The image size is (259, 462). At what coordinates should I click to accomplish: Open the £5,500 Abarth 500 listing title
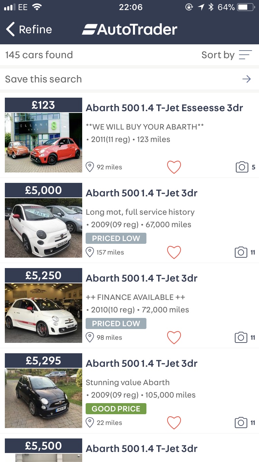[x=142, y=448]
